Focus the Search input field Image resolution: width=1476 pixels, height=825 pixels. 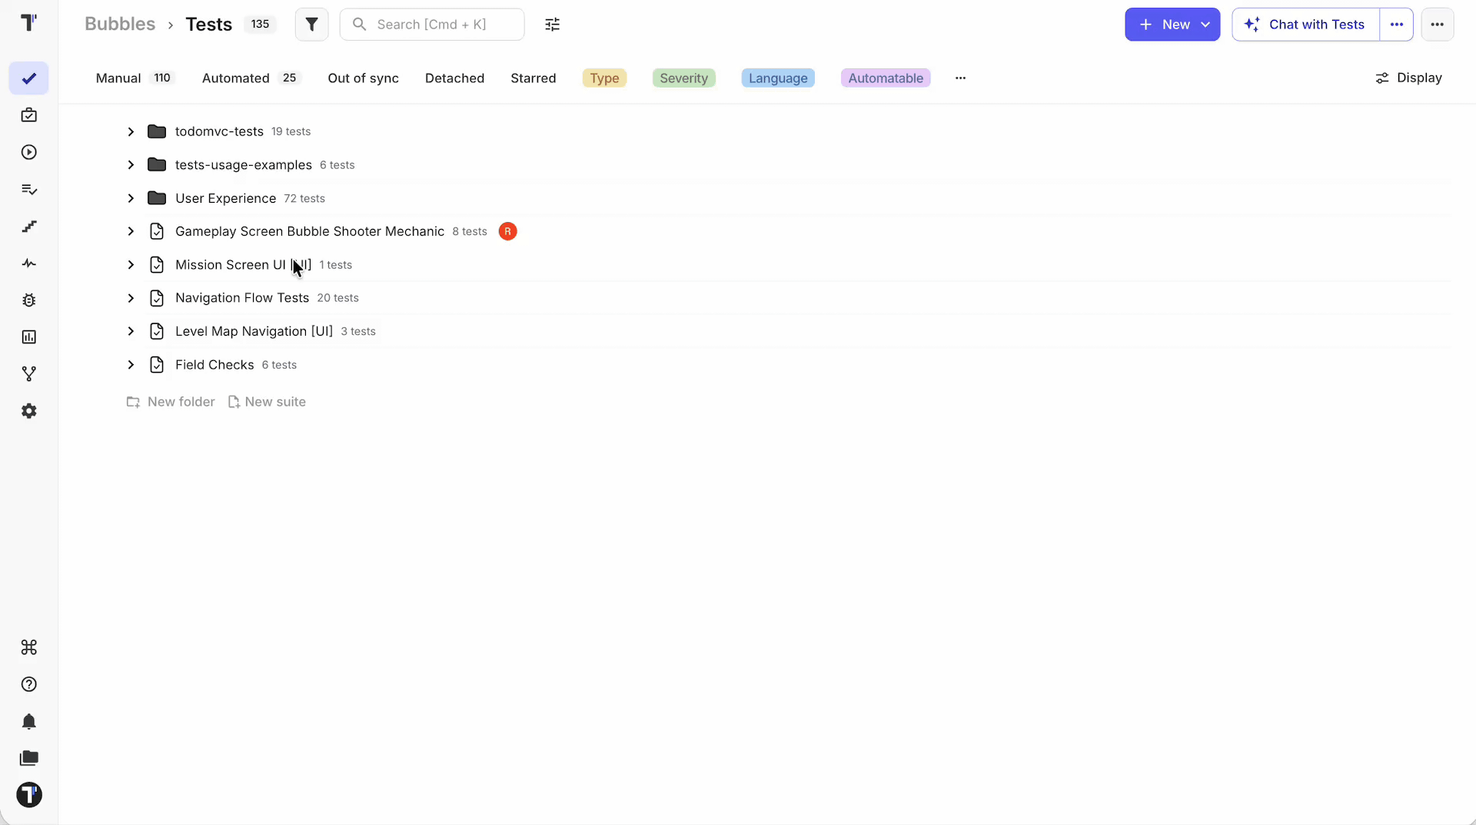coord(432,25)
